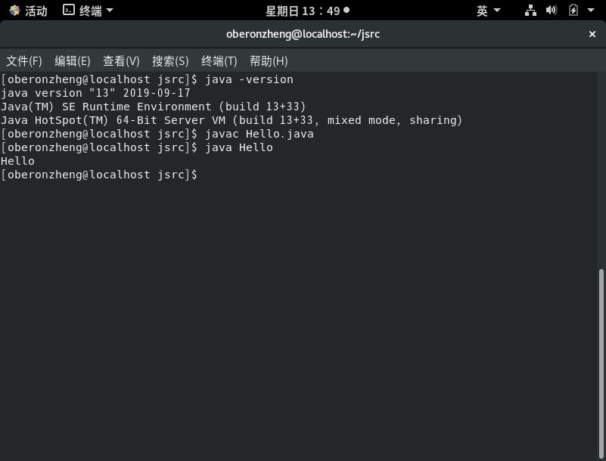
Task: Expand the 终端 application menu arrow
Action: click(x=110, y=11)
